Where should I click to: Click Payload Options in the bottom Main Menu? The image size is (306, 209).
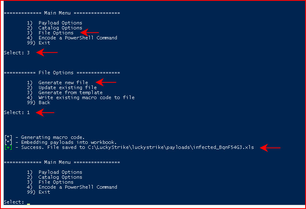[x=60, y=172]
